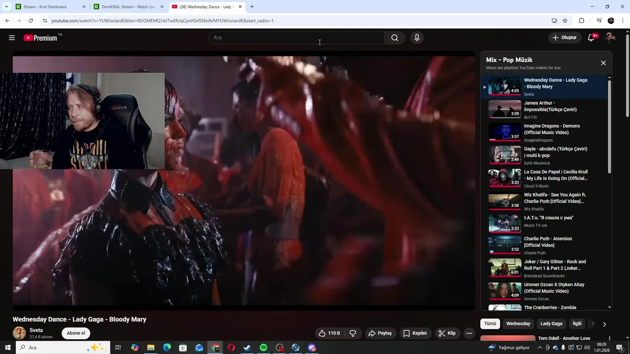
Task: Select the Tümü filter chip
Action: click(490, 324)
